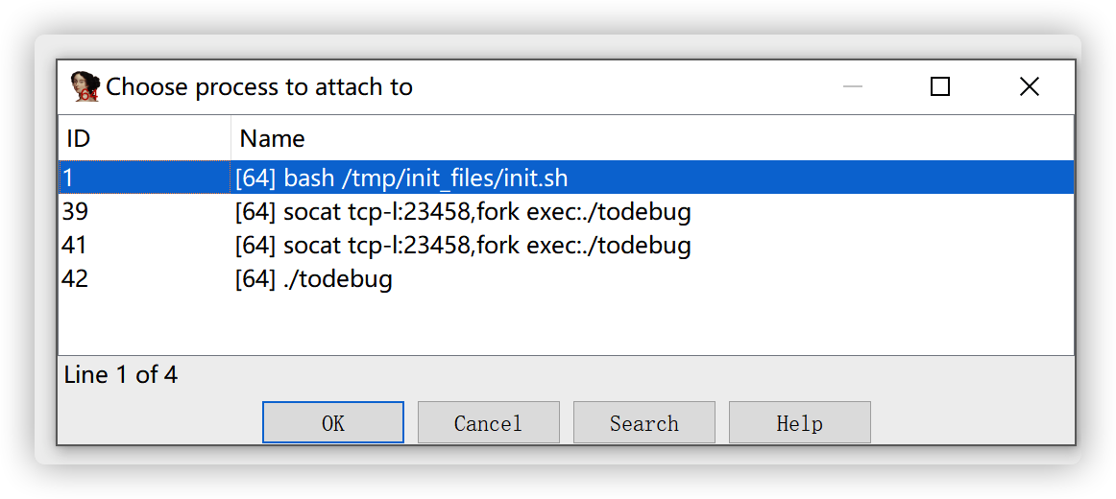The image size is (1116, 499).
Task: Minimize the attach process dialog
Action: pos(852,87)
